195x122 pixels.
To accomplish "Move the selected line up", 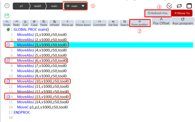I will point(67,23).
